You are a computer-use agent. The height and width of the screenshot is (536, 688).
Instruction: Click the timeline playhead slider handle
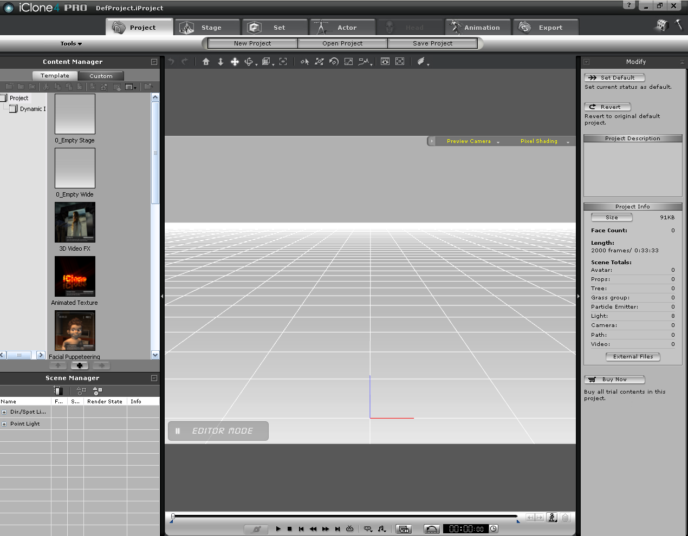173,517
